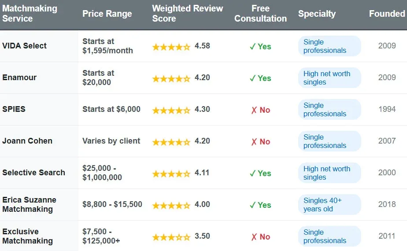Click the Selective Search star rating
The width and height of the screenshot is (407, 251).
coord(171,173)
